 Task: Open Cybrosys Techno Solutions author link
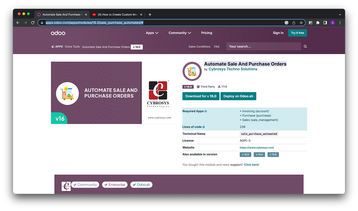tap(233, 69)
